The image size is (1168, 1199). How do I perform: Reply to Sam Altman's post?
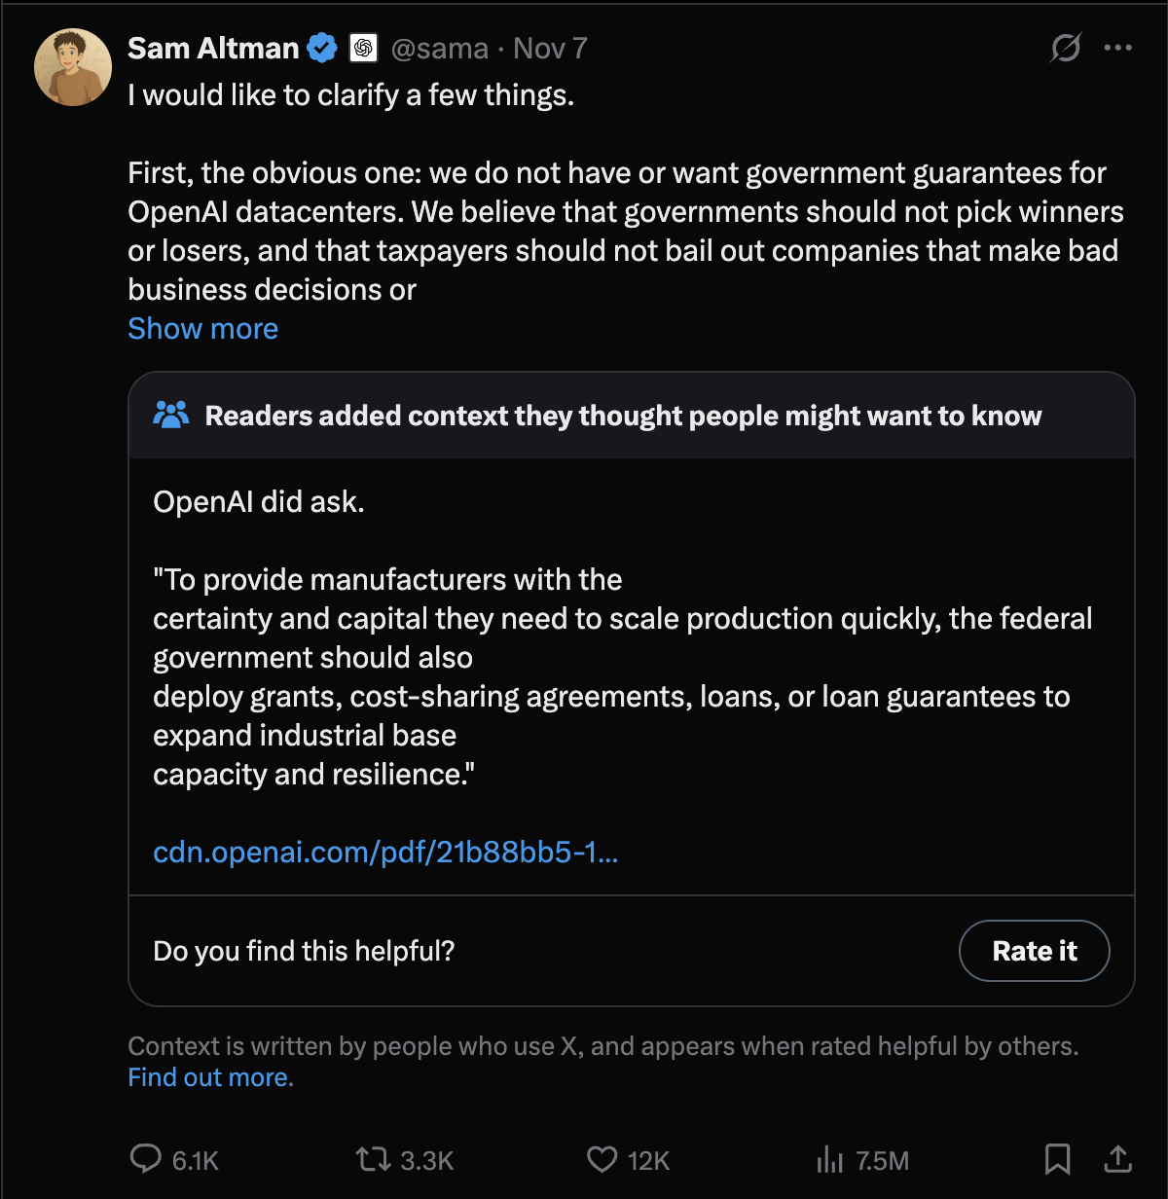coord(148,1160)
